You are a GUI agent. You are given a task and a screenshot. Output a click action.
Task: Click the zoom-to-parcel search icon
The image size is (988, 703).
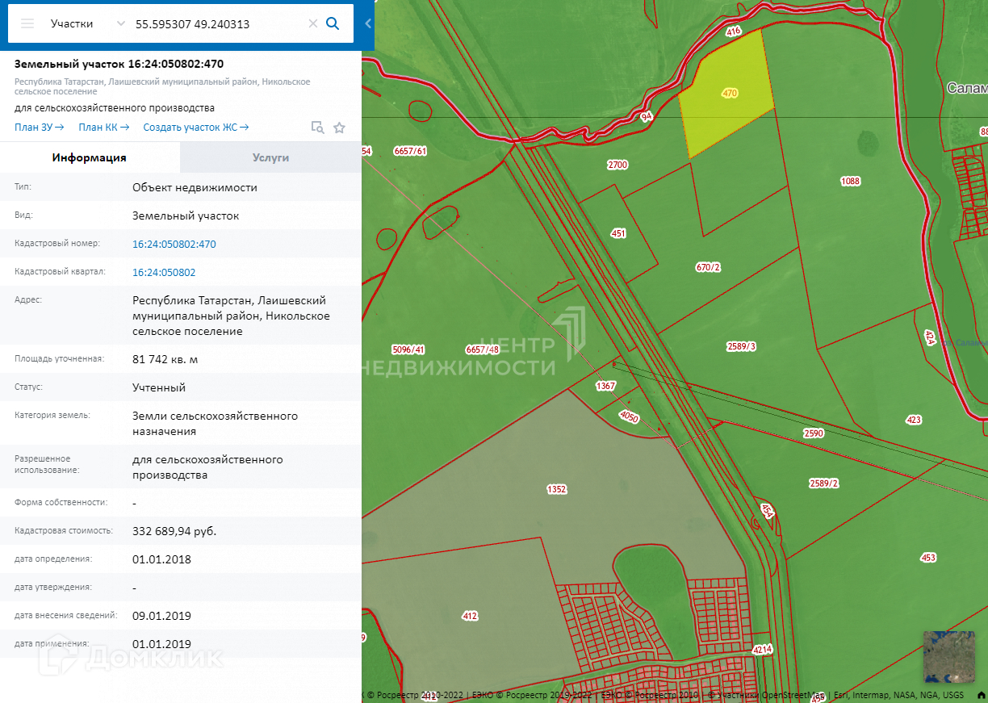coord(318,128)
